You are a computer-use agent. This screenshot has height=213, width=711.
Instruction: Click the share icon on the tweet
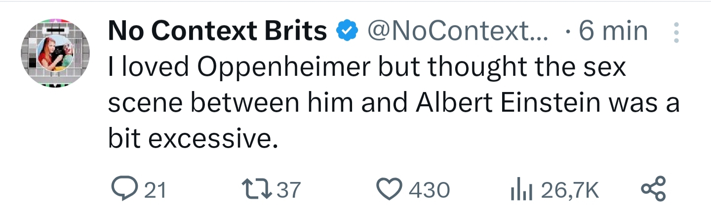(x=653, y=189)
